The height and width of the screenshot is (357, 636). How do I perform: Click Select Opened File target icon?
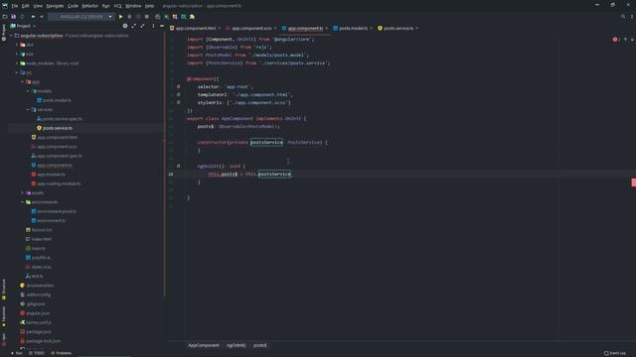coord(125,26)
